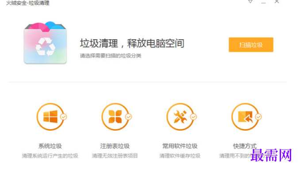
Task: Click the 扫描垃圾 scan button
Action: tap(251, 45)
